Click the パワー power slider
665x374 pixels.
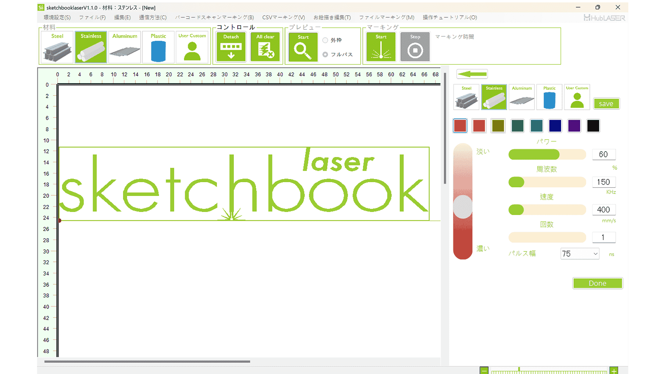(x=547, y=154)
